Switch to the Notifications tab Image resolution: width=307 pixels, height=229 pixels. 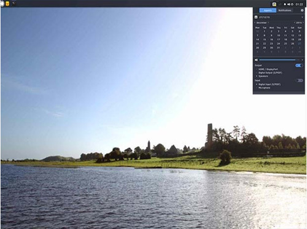[x=285, y=10]
